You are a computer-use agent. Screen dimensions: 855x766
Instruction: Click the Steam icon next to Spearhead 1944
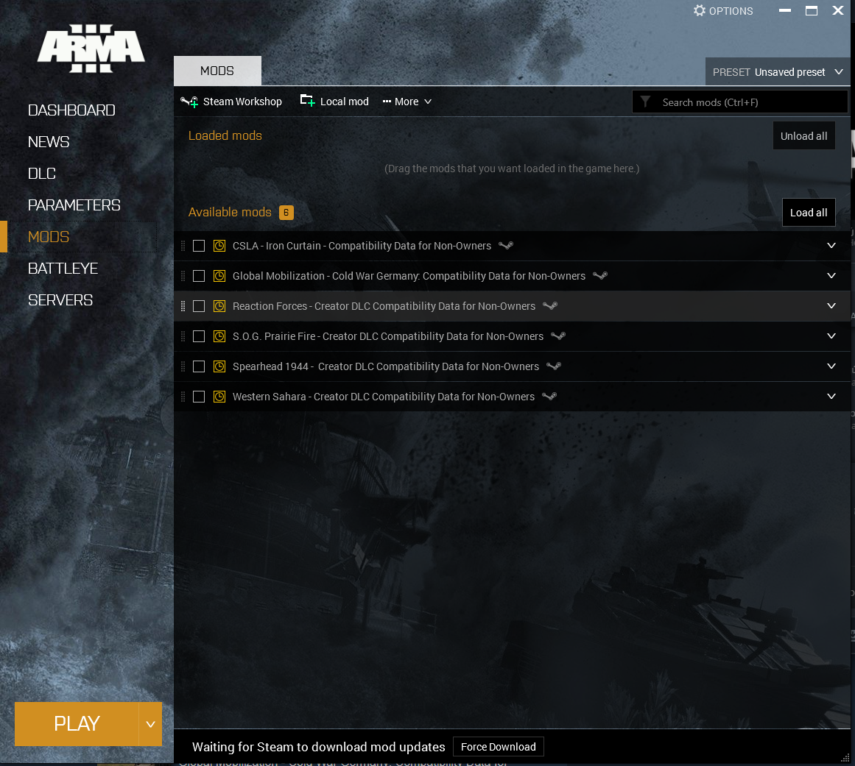[x=554, y=366]
